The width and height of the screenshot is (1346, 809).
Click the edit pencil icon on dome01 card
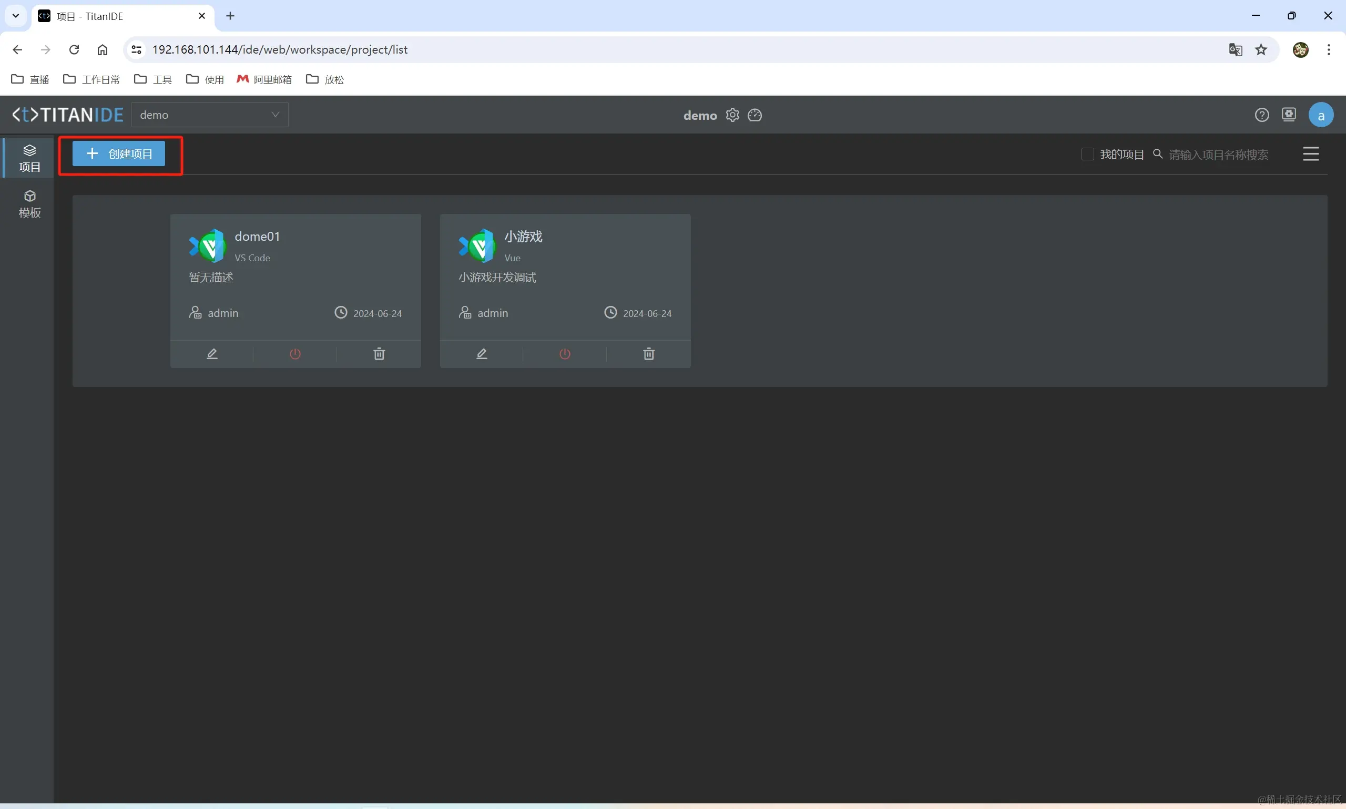pos(212,354)
